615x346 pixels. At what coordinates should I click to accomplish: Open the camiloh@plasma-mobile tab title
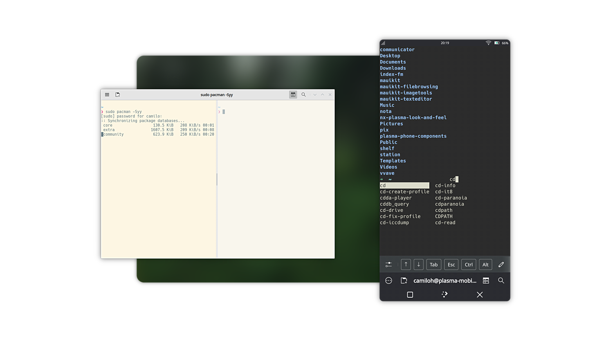pyautogui.click(x=445, y=281)
